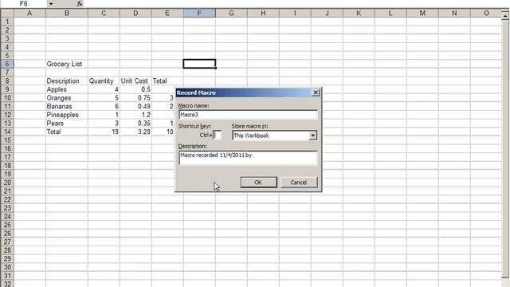The height and width of the screenshot is (287, 510).
Task: Select row 6 header
Action: [7, 64]
